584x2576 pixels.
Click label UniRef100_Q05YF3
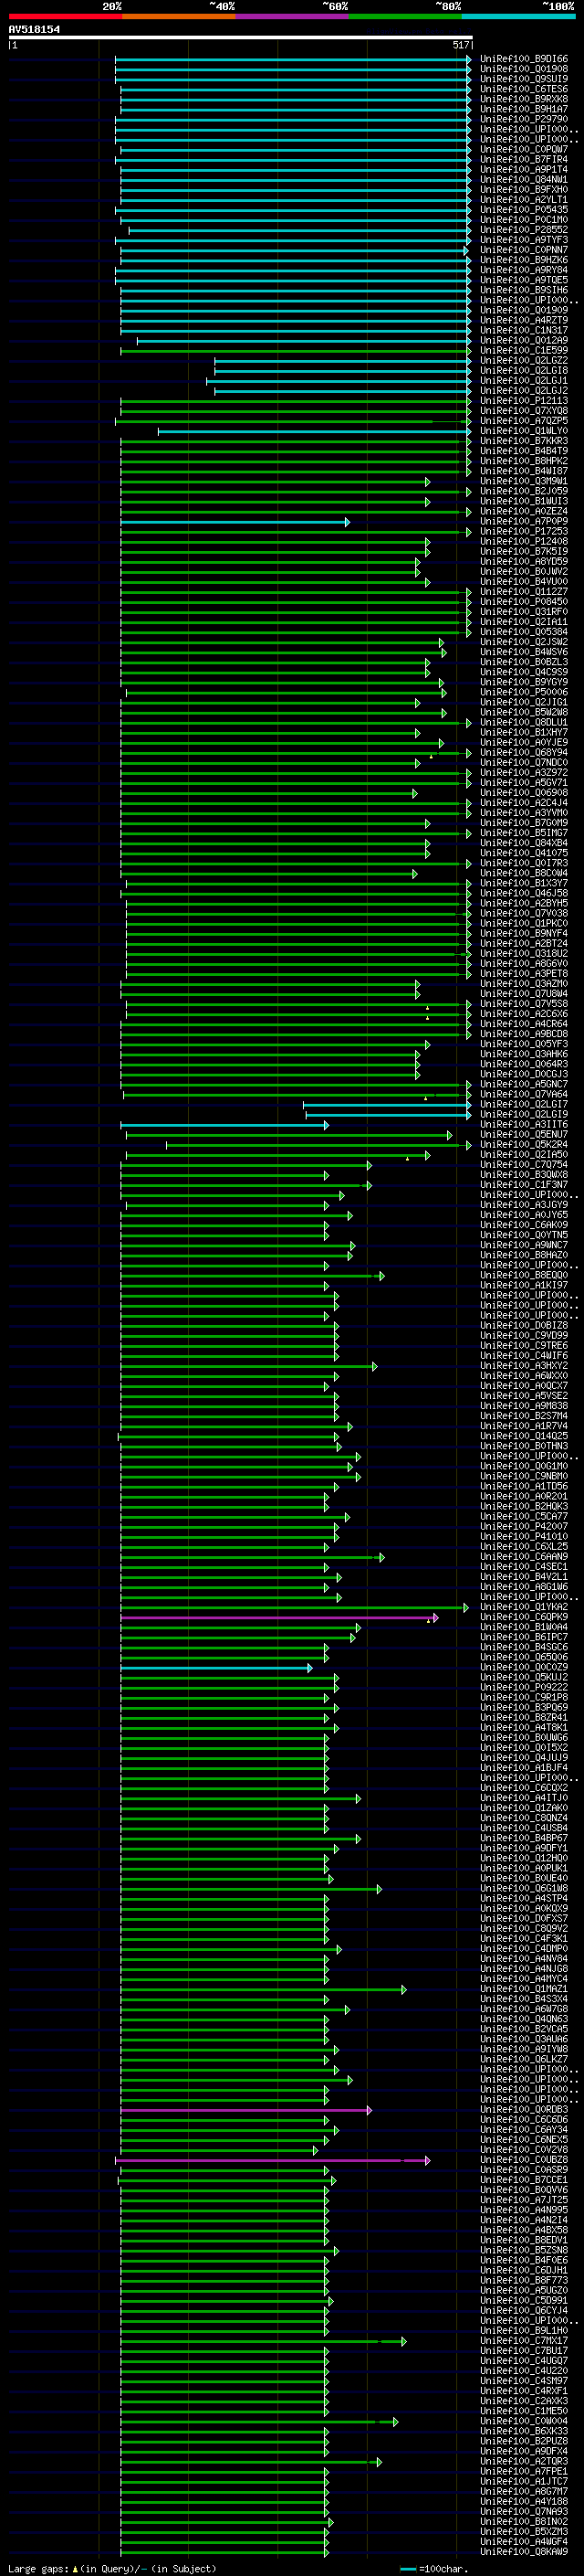(524, 1045)
